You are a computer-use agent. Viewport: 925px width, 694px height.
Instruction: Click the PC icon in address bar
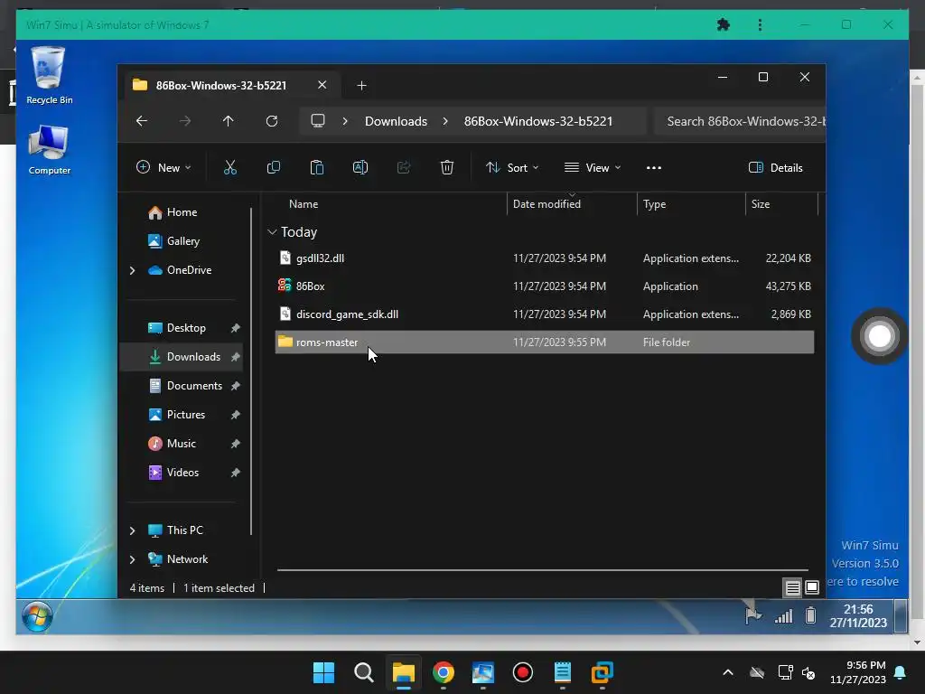[318, 121]
